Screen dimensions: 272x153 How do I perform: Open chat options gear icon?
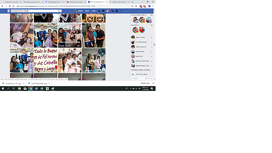point(146,78)
